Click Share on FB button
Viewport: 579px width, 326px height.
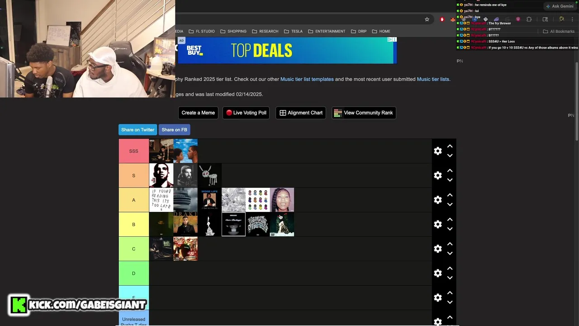click(x=174, y=129)
